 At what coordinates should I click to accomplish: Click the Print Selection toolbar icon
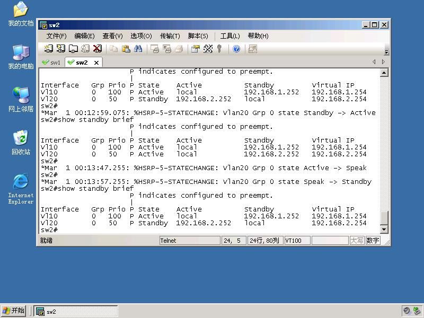[x=167, y=49]
